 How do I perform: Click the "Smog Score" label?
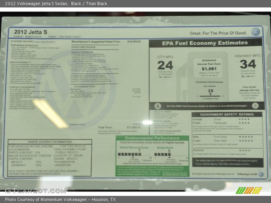[165, 148]
